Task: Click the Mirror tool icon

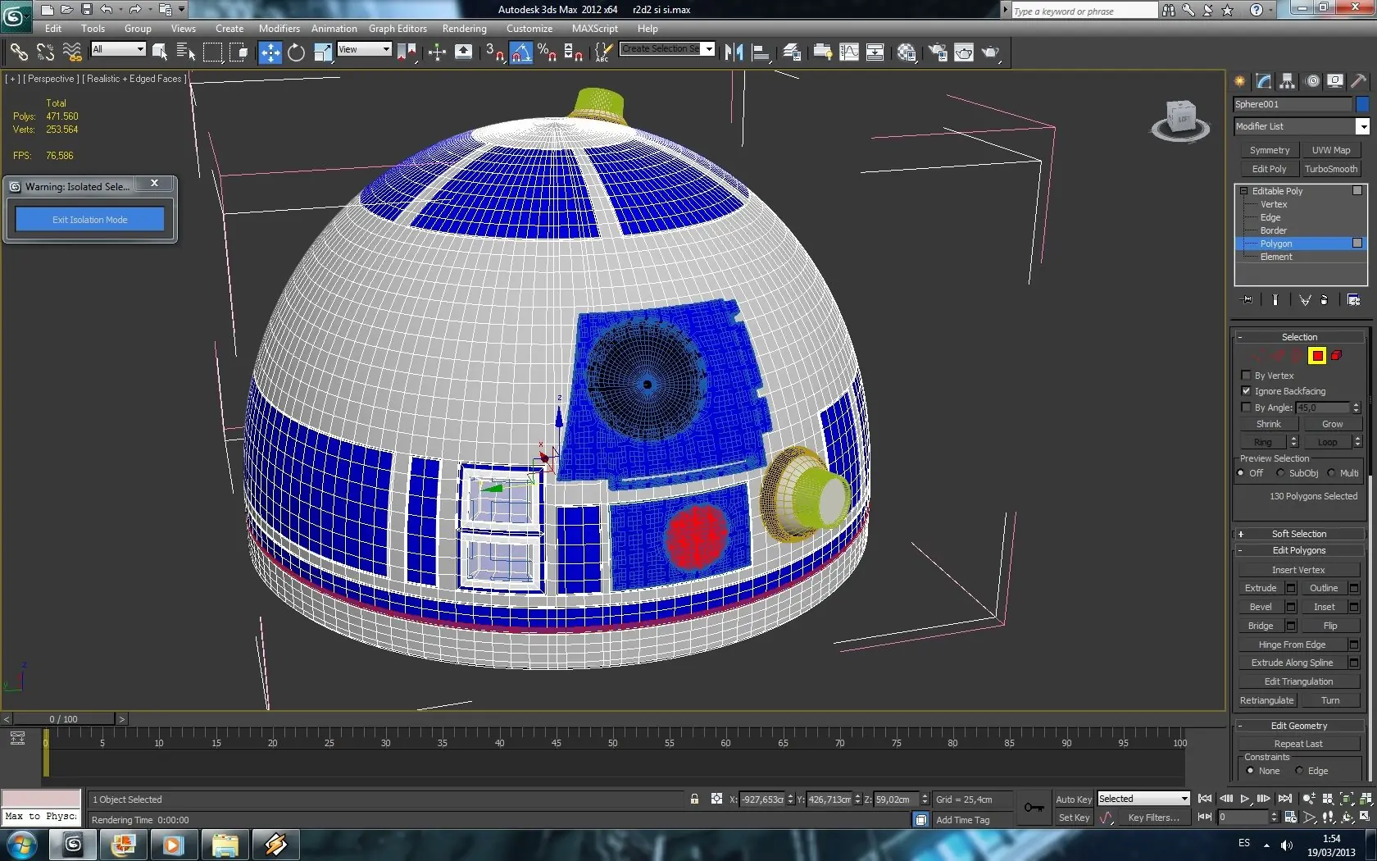Action: (x=734, y=52)
